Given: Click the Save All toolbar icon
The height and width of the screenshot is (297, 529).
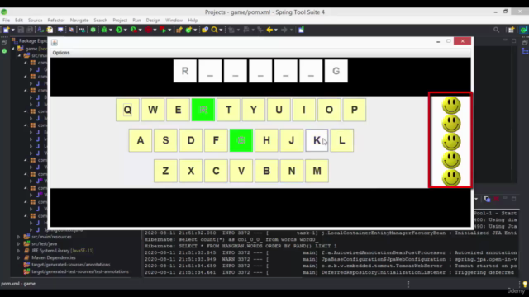Looking at the screenshot, I should pos(30,30).
